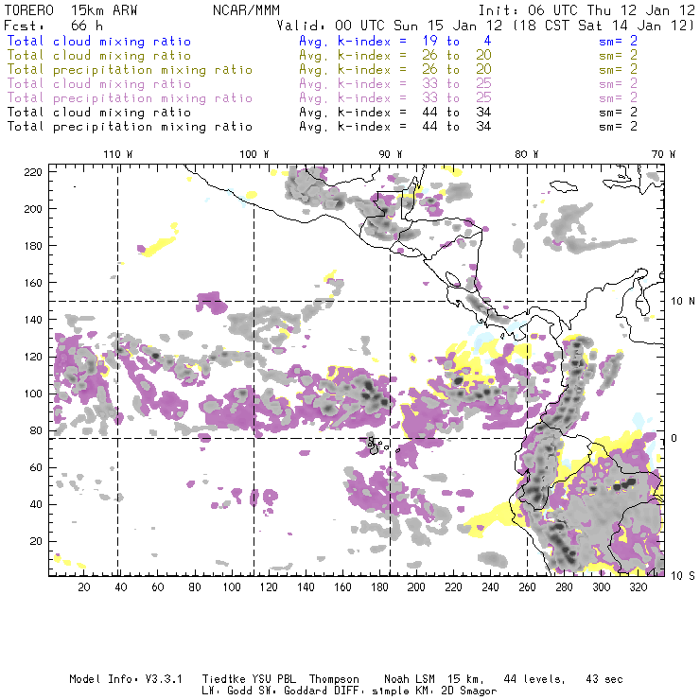Image resolution: width=700 pixels, height=700 pixels.
Task: Click the '0' equator latitude label
Action: point(674,438)
